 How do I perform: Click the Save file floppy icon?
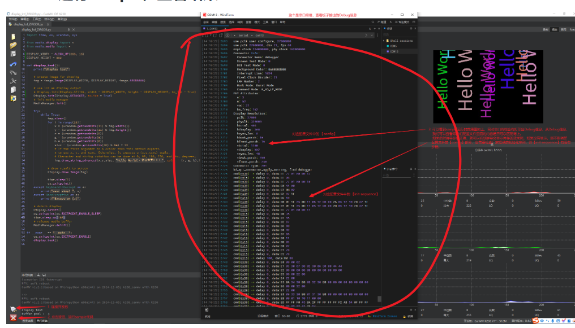[13, 54]
